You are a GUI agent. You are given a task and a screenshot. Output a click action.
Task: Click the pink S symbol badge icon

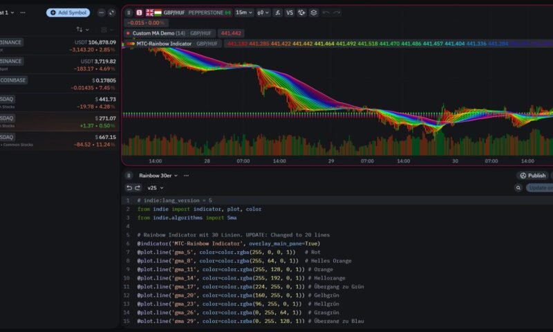(140, 12)
